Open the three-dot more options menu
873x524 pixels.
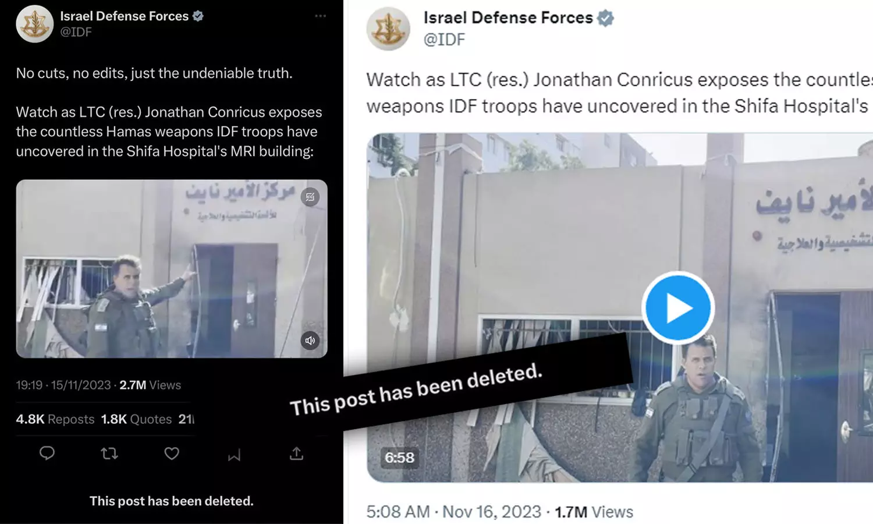pos(320,16)
